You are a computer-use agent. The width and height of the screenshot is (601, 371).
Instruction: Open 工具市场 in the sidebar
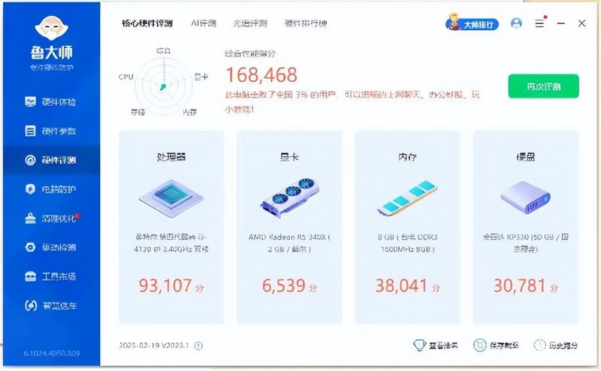(50, 276)
